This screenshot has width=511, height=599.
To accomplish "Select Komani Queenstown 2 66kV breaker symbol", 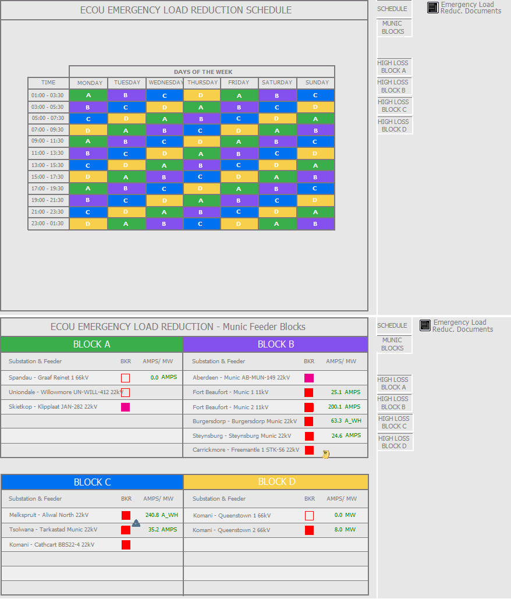I will coord(309,530).
